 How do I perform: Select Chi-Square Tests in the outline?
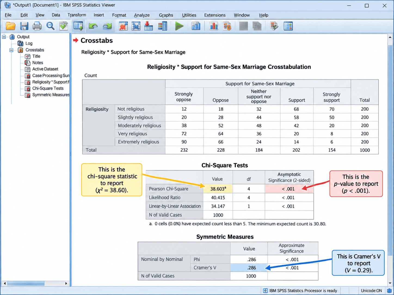tap(48, 88)
